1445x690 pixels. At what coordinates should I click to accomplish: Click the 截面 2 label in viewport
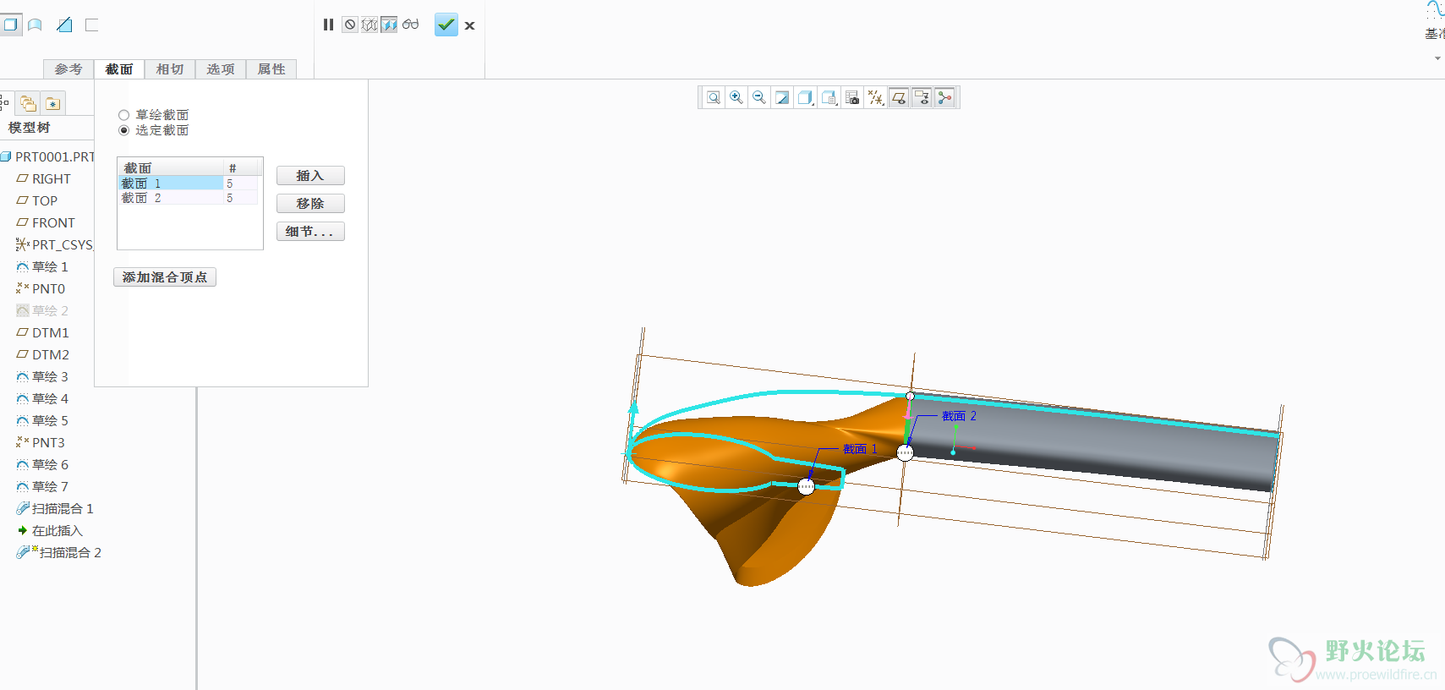pyautogui.click(x=959, y=416)
